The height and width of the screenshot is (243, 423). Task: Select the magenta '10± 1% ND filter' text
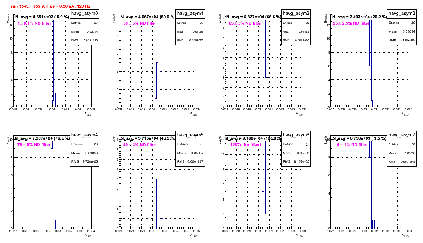click(351, 145)
